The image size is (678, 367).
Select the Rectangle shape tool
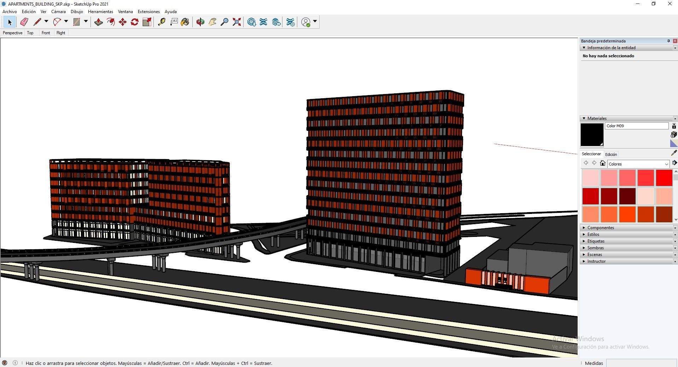click(76, 22)
